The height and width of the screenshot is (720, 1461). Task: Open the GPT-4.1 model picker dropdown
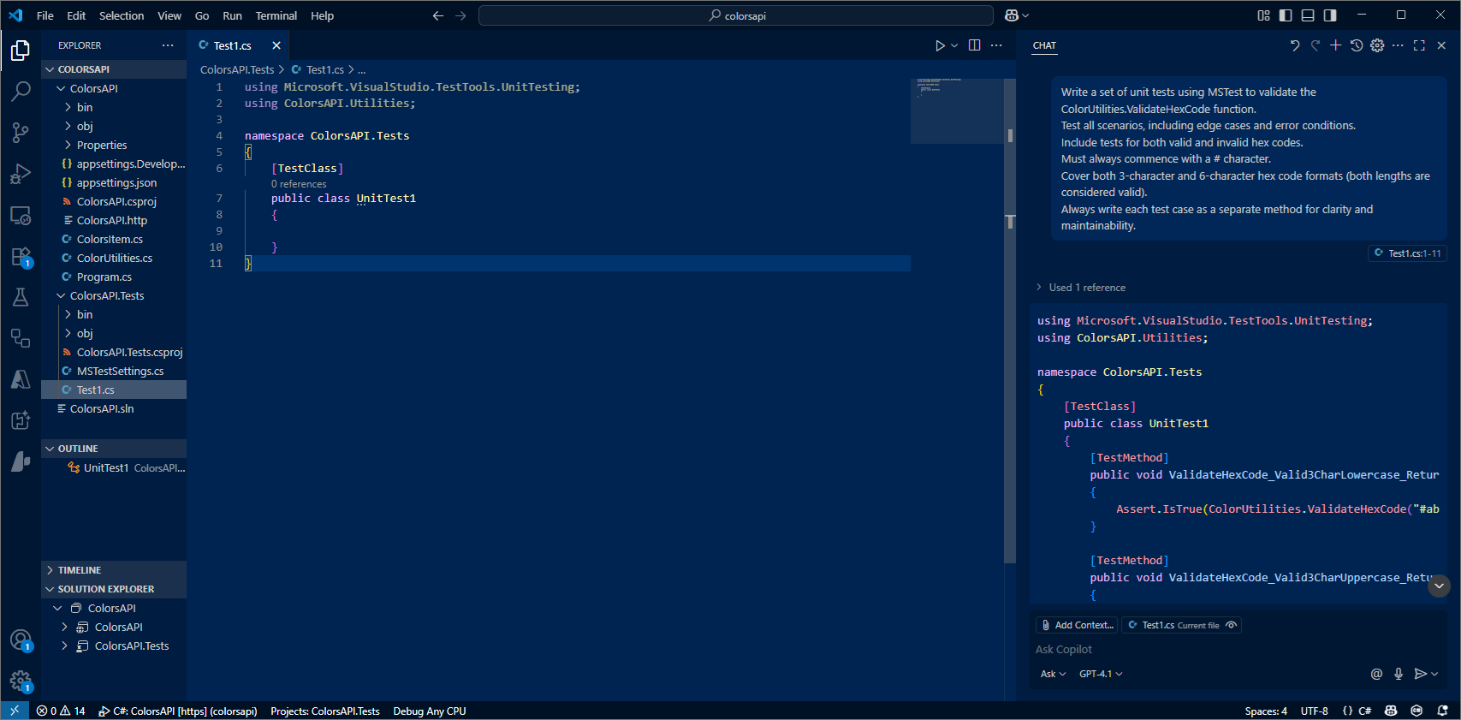click(1100, 674)
